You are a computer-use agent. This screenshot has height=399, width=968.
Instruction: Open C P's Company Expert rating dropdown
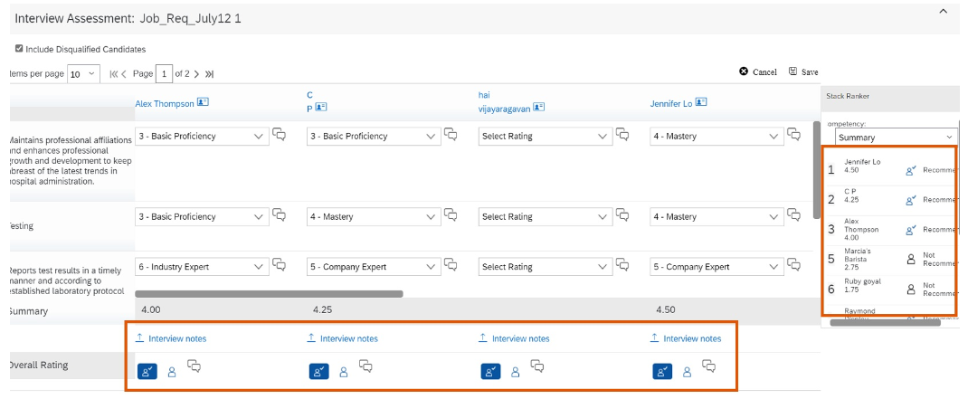[374, 267]
